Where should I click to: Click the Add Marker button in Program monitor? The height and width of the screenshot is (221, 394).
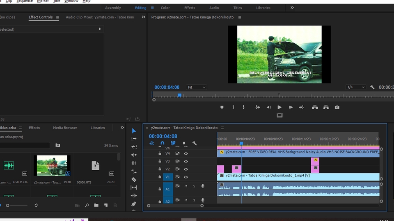(x=222, y=107)
